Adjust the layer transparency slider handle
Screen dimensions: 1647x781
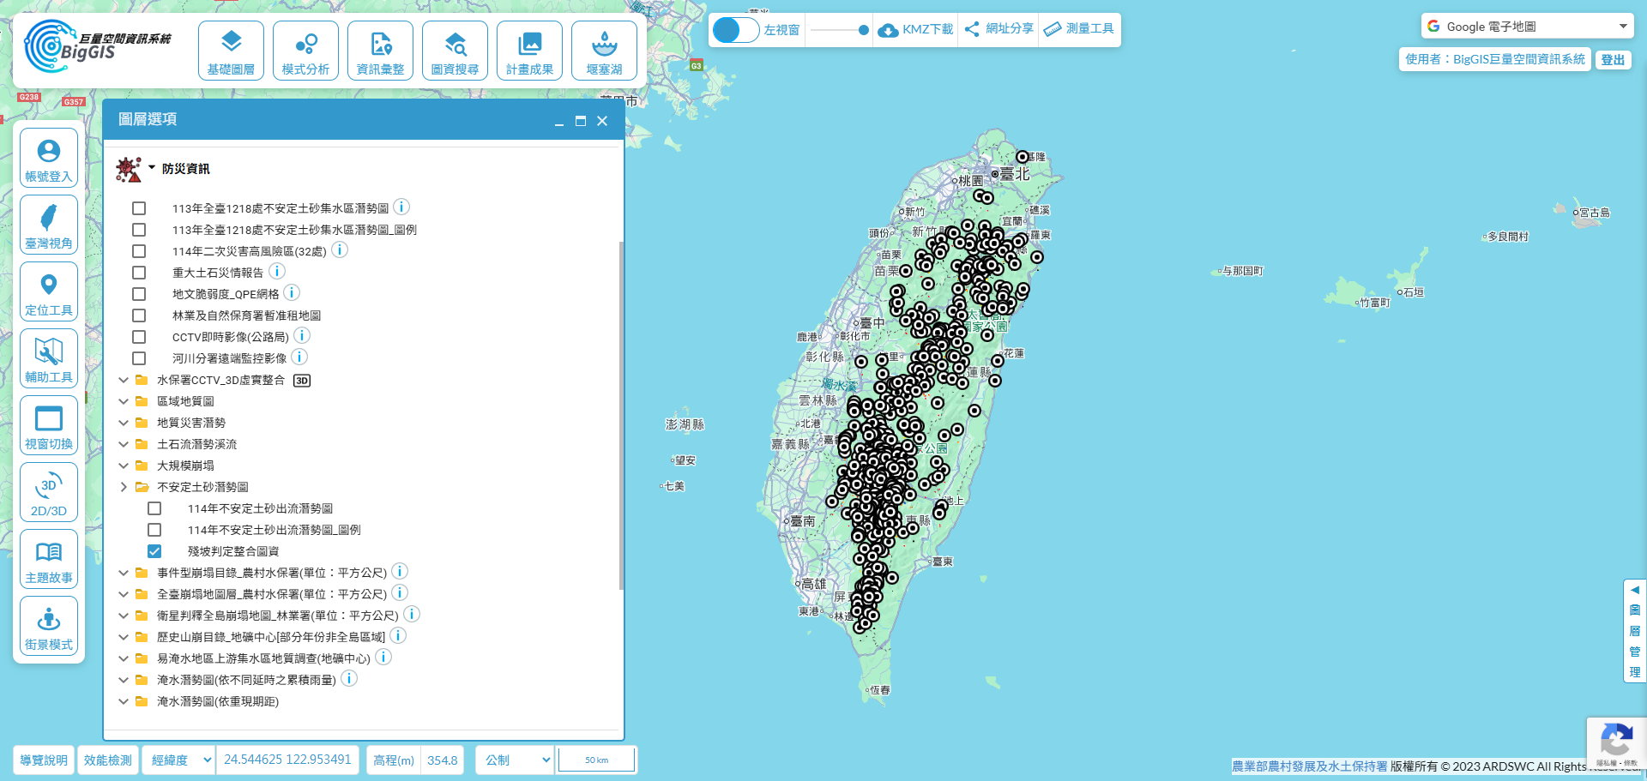863,30
